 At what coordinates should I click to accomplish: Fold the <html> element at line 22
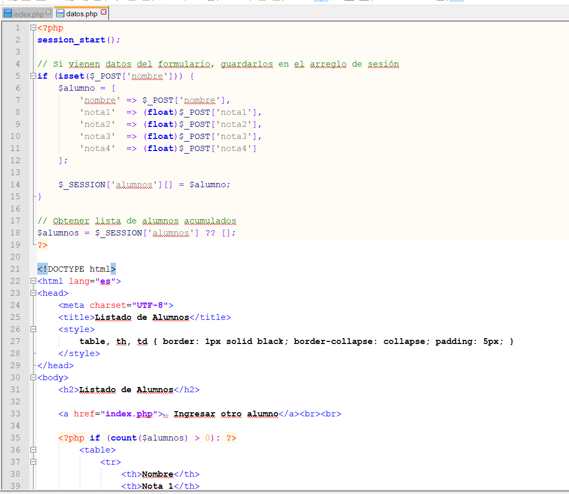34,281
